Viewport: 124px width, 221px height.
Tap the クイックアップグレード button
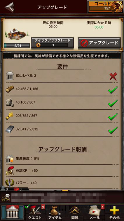(52, 43)
